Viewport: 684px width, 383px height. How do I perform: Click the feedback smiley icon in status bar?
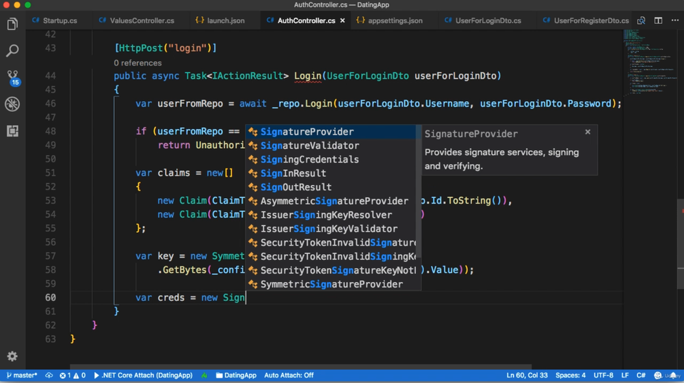pos(658,375)
